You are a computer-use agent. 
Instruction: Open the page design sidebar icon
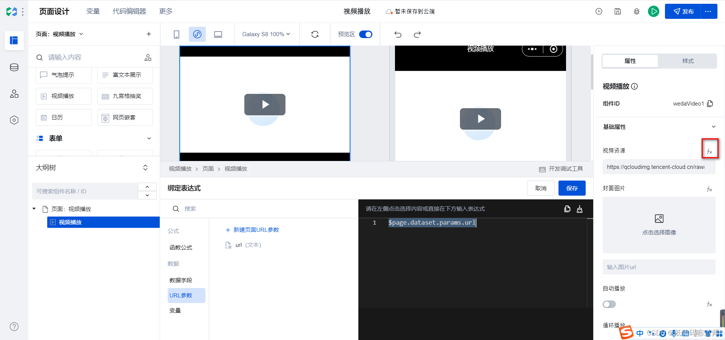coord(14,40)
